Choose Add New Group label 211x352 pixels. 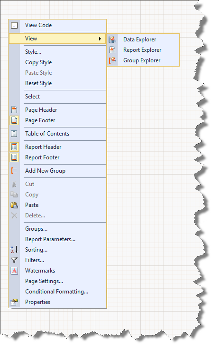[45, 171]
